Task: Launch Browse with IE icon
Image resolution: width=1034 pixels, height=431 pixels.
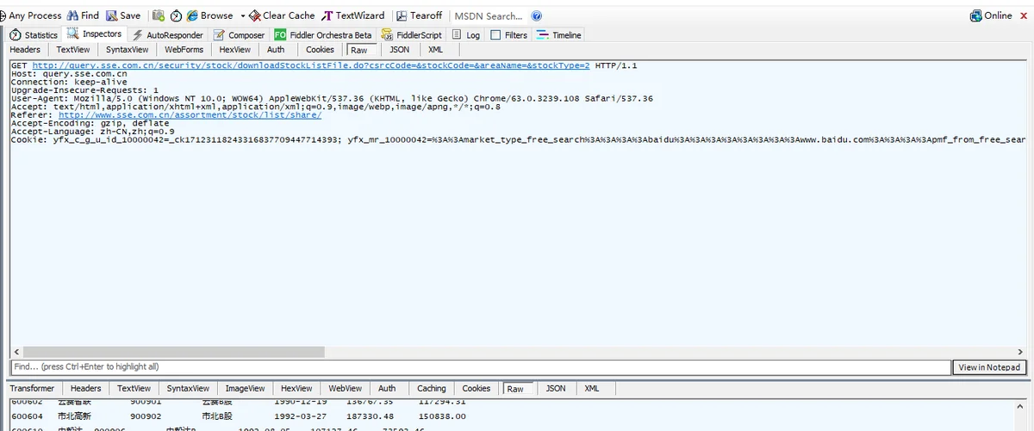Action: [192, 15]
